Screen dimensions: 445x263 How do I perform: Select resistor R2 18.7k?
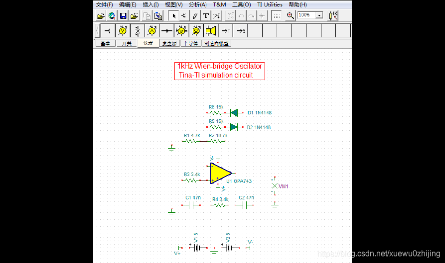point(217,141)
